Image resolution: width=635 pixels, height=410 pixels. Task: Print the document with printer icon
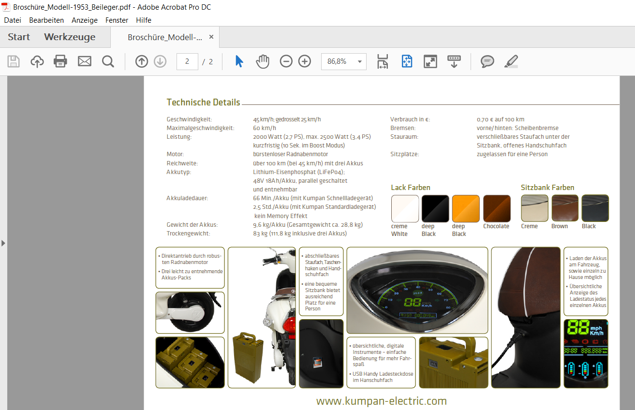click(60, 61)
